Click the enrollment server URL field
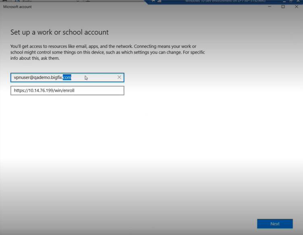Image resolution: width=303 pixels, height=235 pixels. (67, 91)
